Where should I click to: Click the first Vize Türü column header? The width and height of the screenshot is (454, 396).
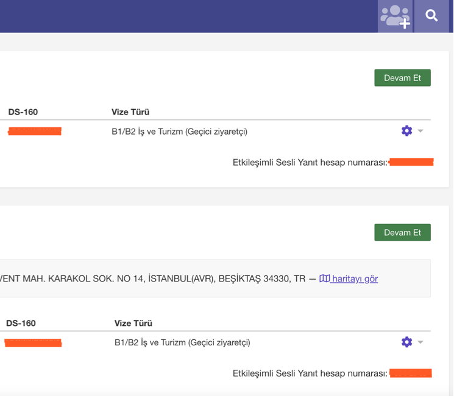[130, 112]
